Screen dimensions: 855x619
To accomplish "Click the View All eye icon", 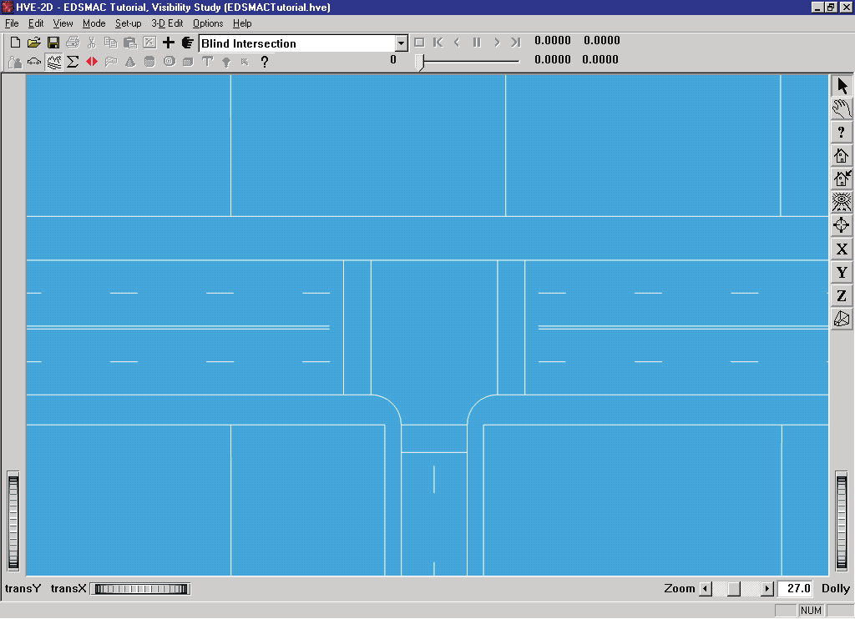I will [842, 202].
